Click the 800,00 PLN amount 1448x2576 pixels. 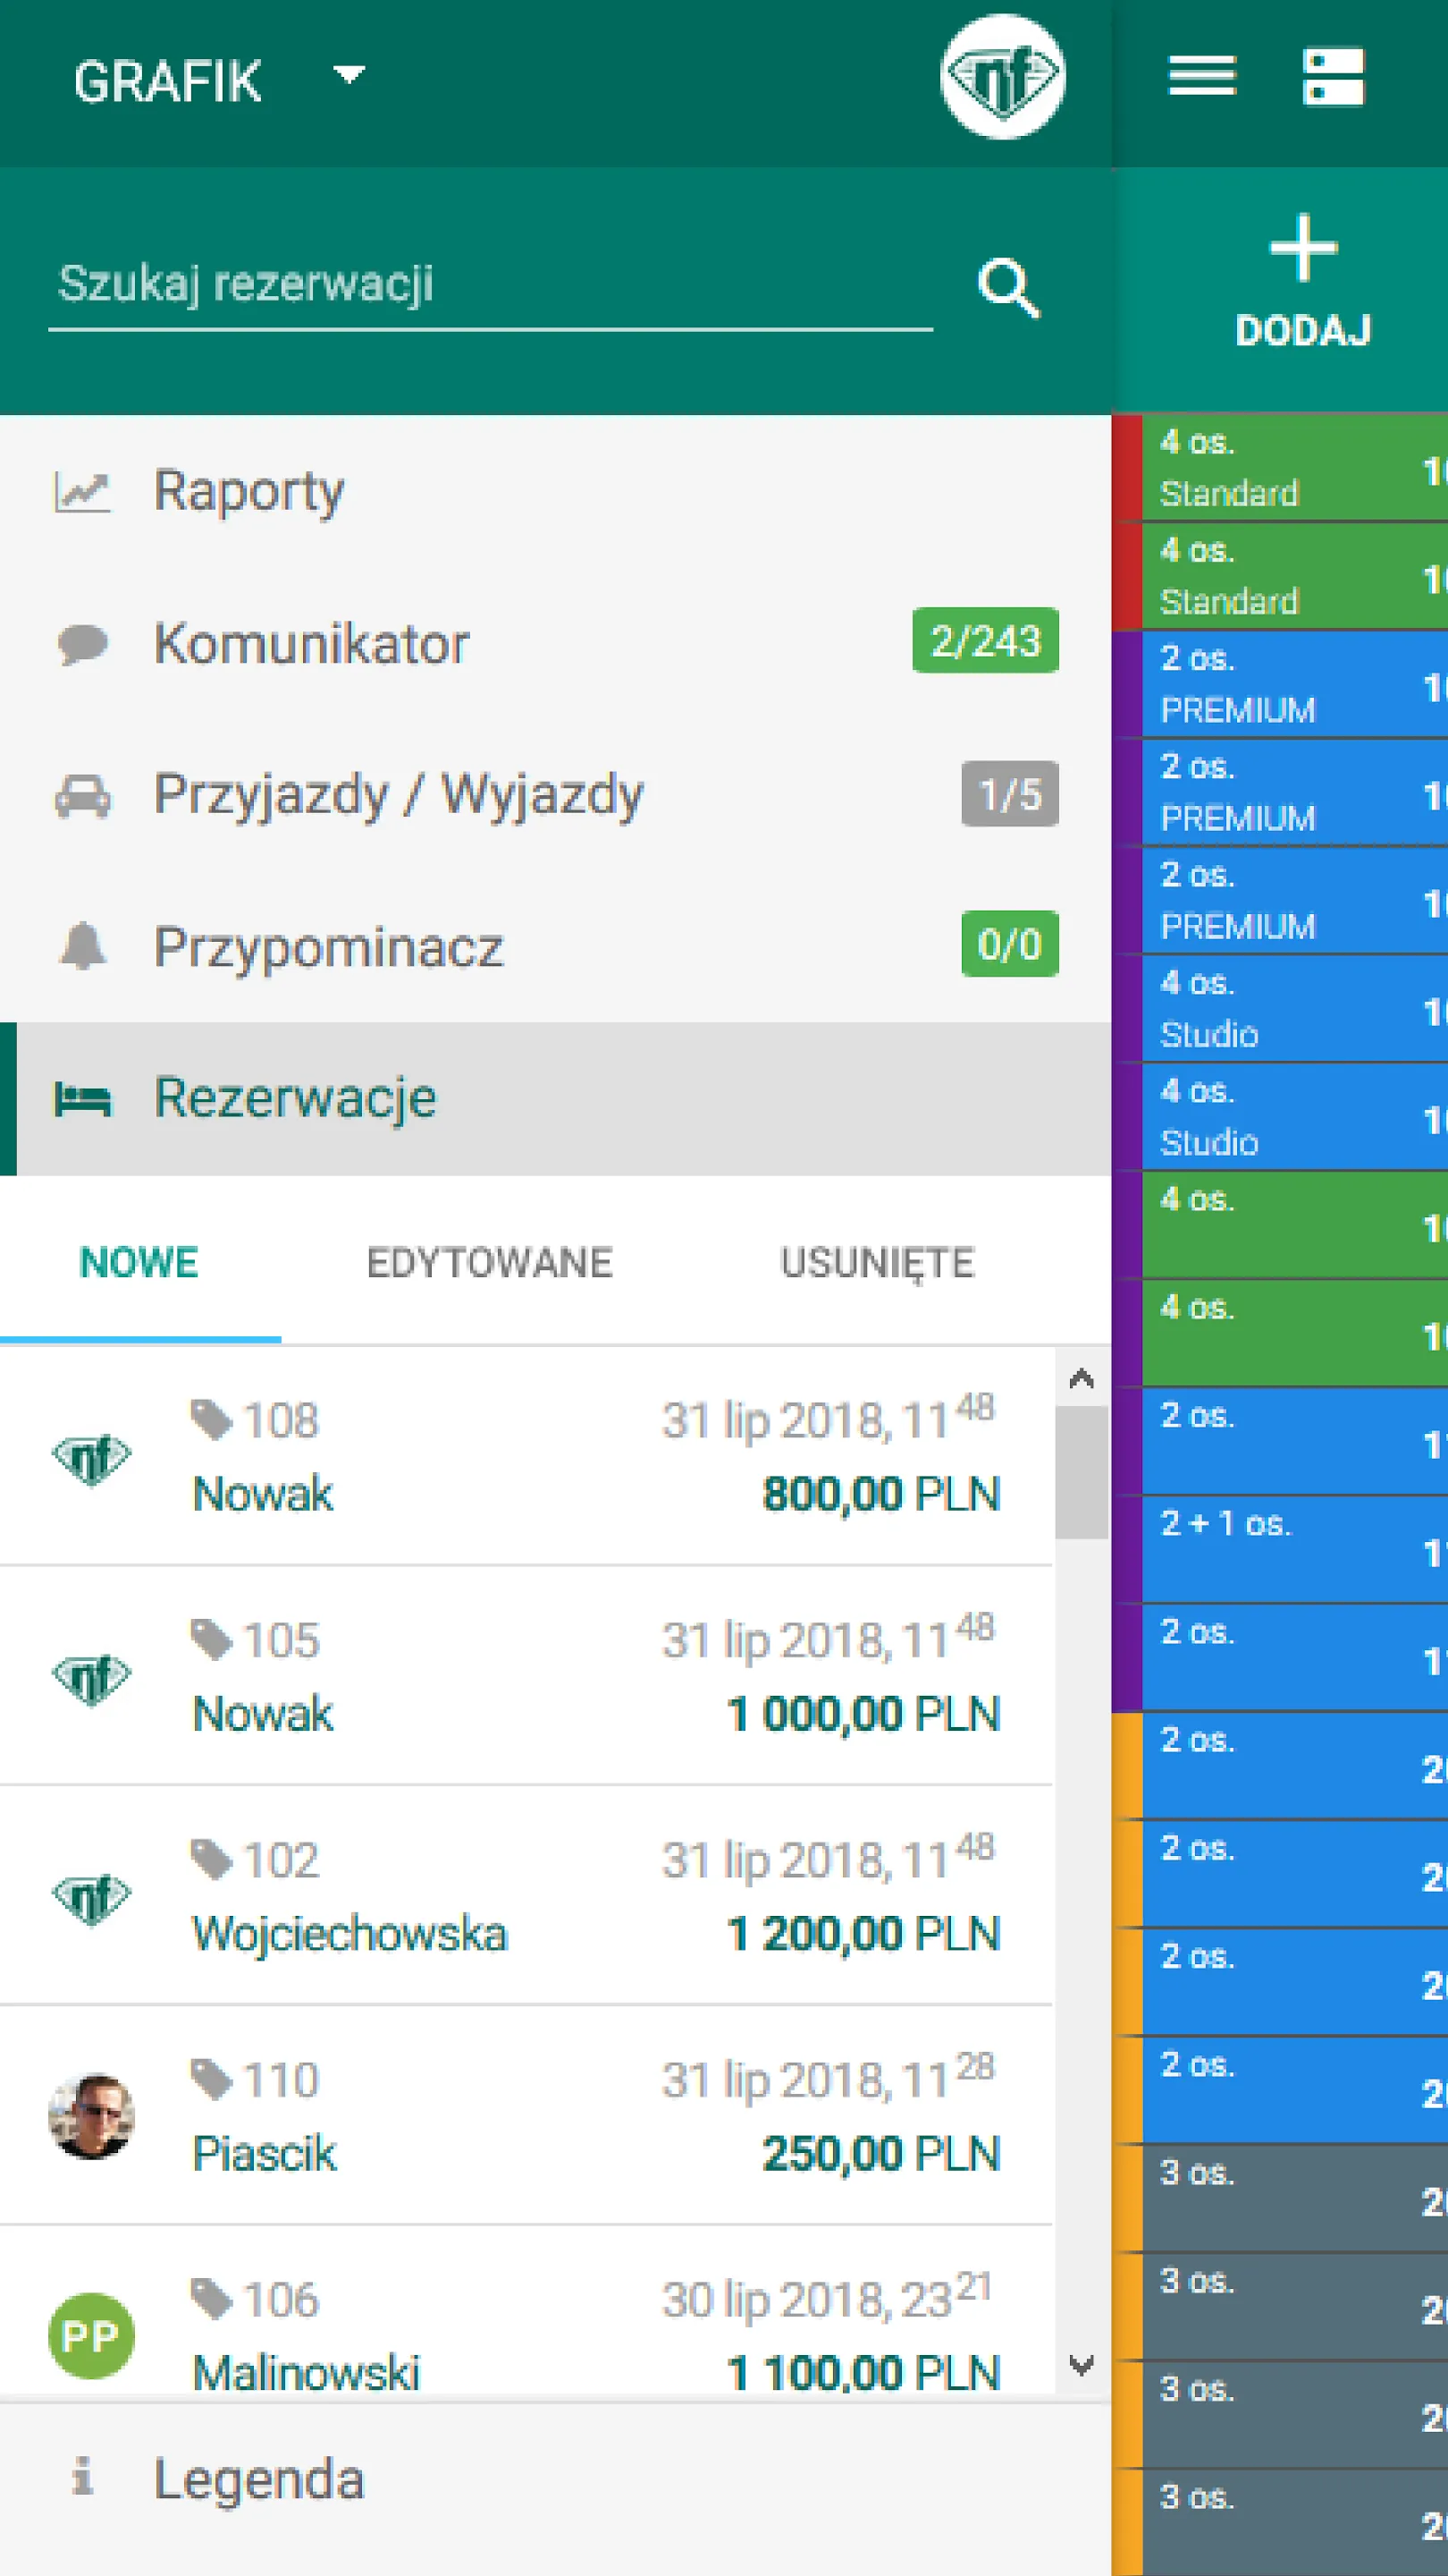[880, 1494]
